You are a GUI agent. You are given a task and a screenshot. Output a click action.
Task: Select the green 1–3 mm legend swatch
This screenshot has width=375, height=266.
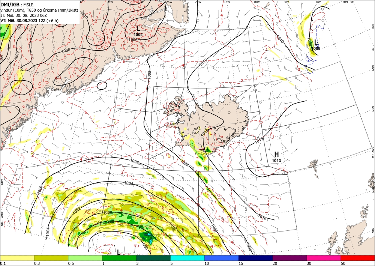point(119,258)
